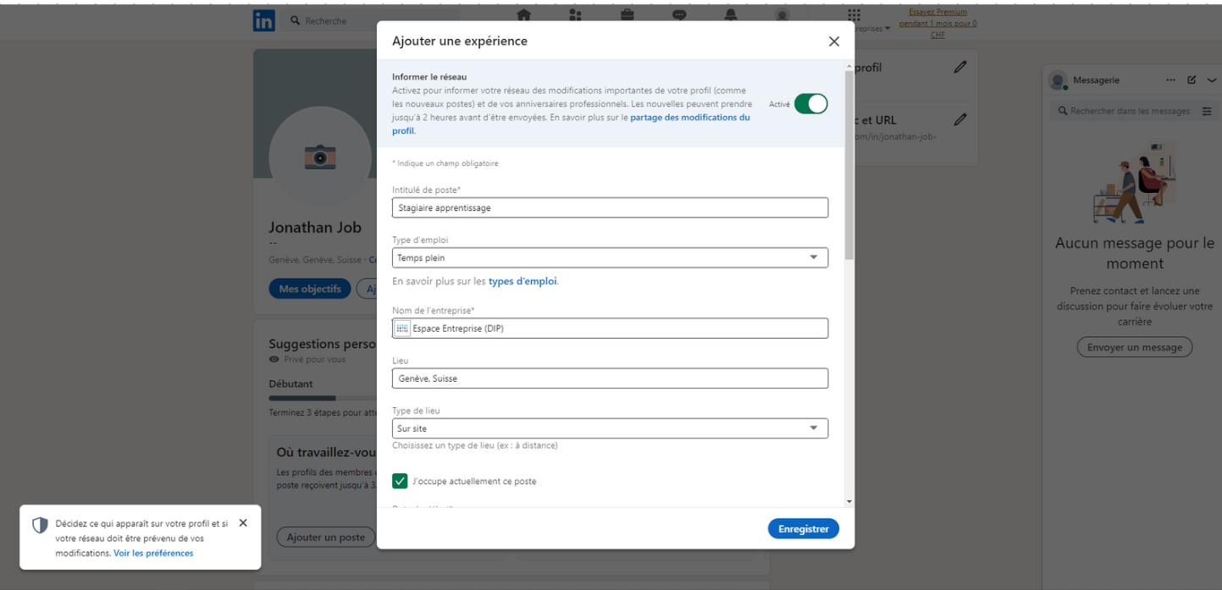
Task: Click the camera icon on profile photo
Action: pos(320,157)
